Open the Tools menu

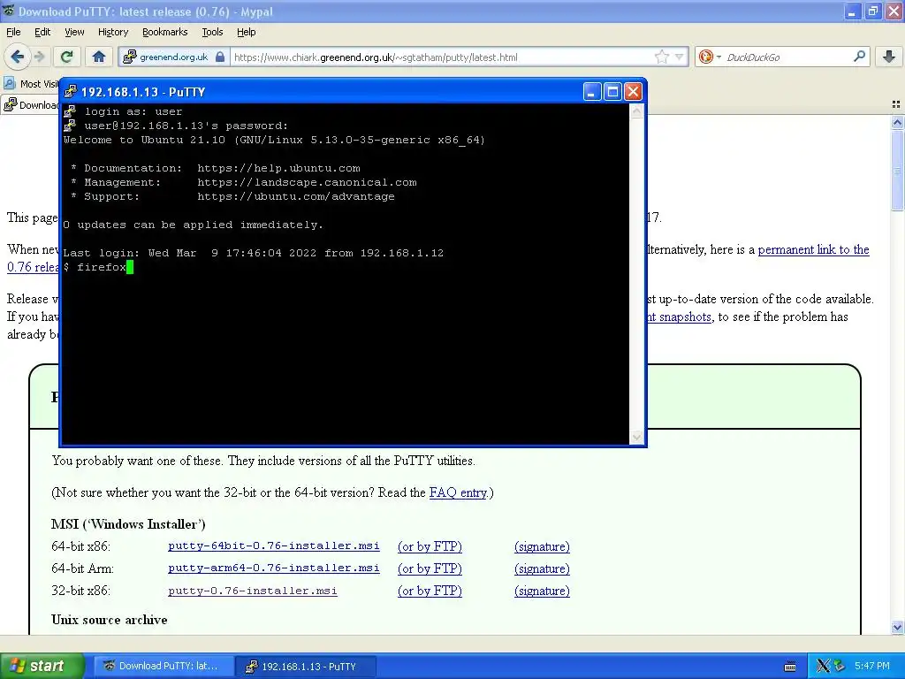pos(212,32)
